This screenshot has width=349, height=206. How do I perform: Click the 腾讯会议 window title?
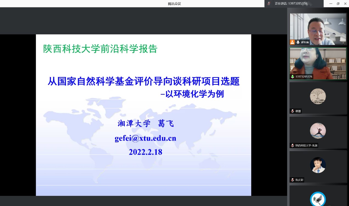[x=174, y=4]
